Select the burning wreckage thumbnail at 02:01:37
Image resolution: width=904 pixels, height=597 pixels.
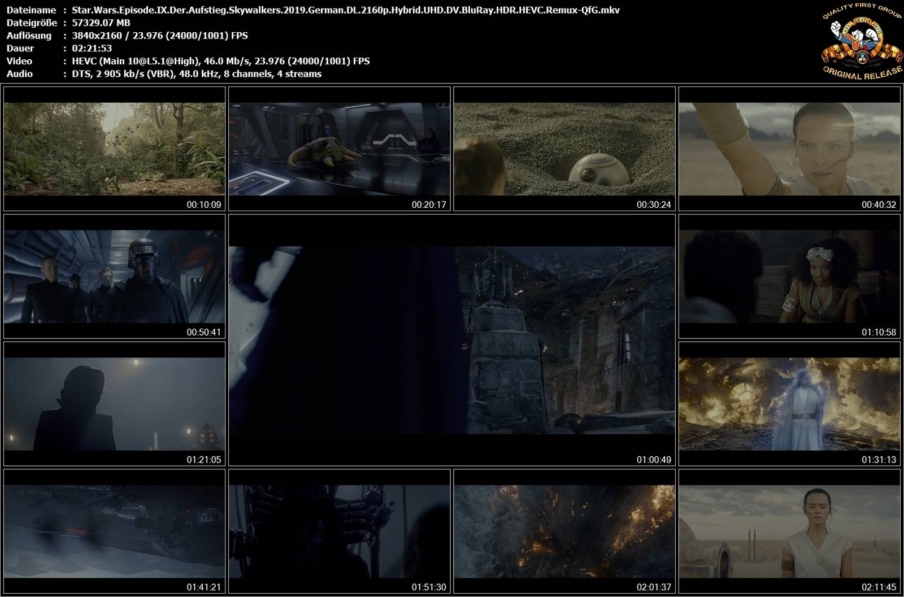pyautogui.click(x=564, y=531)
